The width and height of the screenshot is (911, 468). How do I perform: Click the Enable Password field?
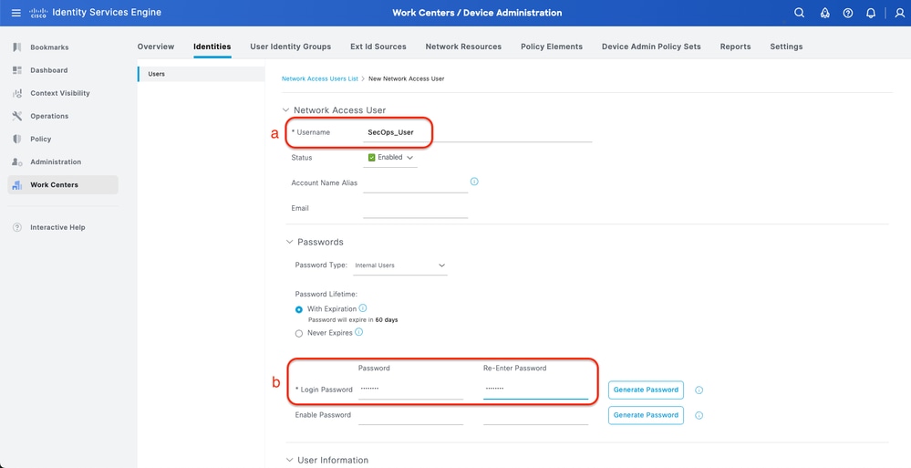click(410, 415)
